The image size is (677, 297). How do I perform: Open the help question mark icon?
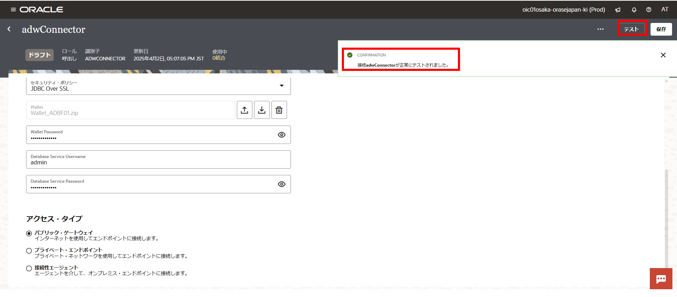[x=649, y=10]
